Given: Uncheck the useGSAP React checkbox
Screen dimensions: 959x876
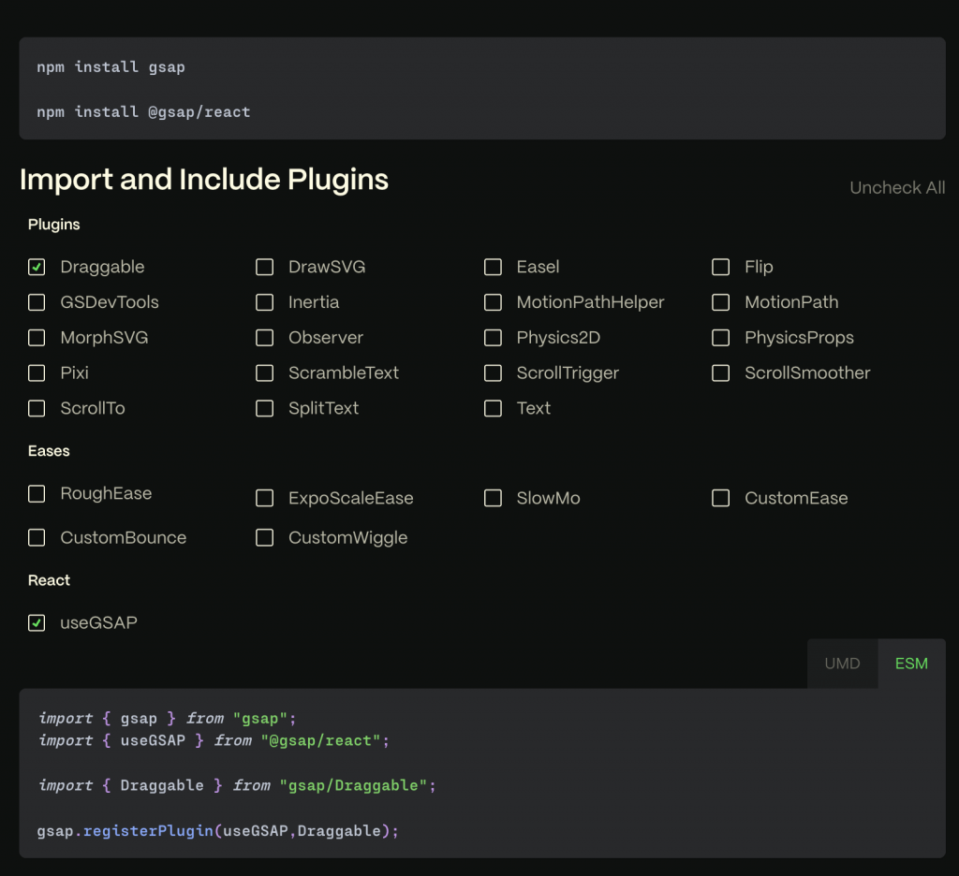Looking at the screenshot, I should tap(37, 623).
